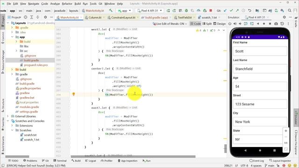Open the Project panel gear options
This screenshot has height=168, width=299.
tap(45, 17)
